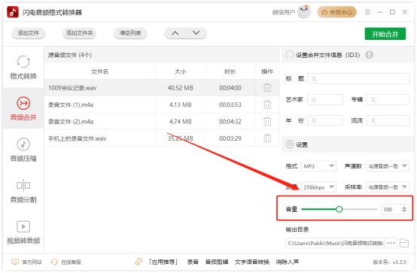Select the 录音文件 (1).m4a file row

(x=162, y=105)
